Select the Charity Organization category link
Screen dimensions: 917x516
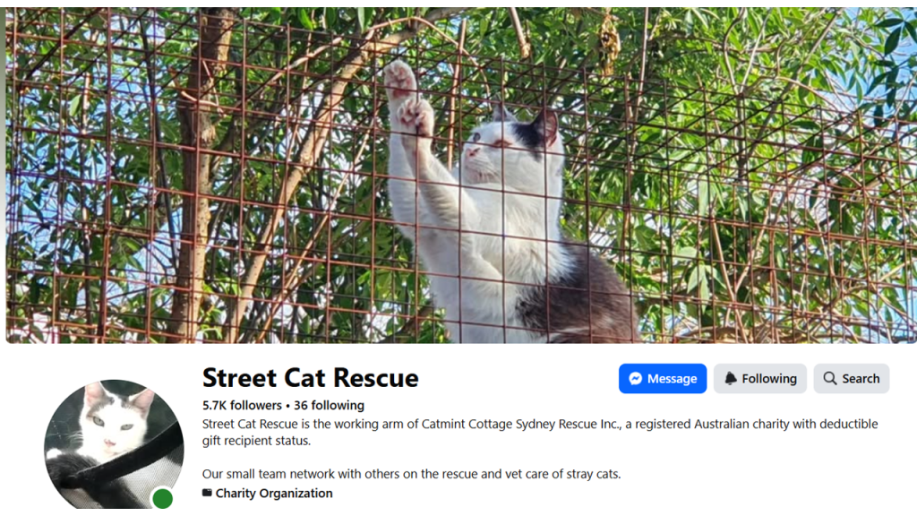pyautogui.click(x=274, y=494)
